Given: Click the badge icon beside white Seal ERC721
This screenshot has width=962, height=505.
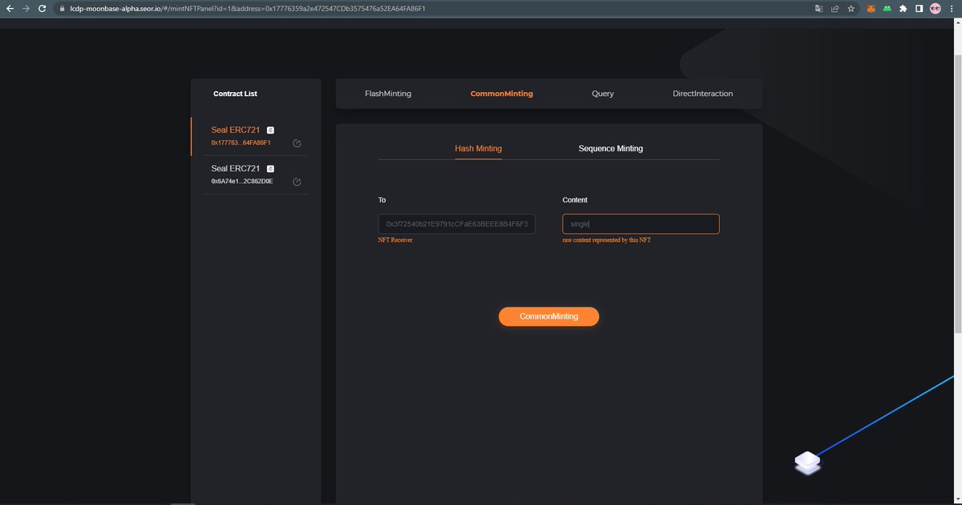Looking at the screenshot, I should click(270, 169).
